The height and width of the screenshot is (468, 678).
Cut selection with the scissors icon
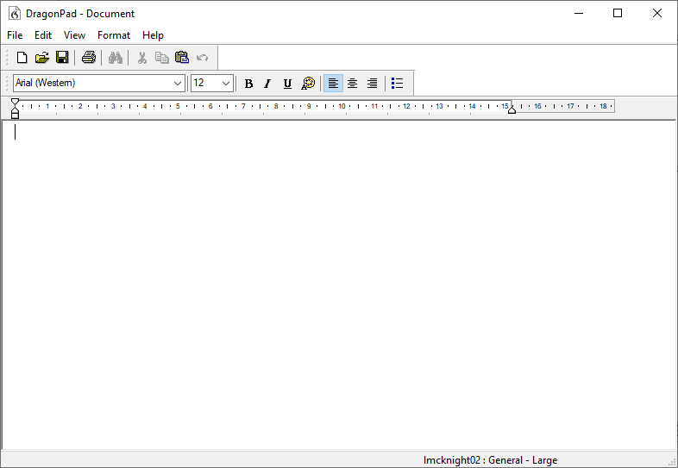coord(141,58)
